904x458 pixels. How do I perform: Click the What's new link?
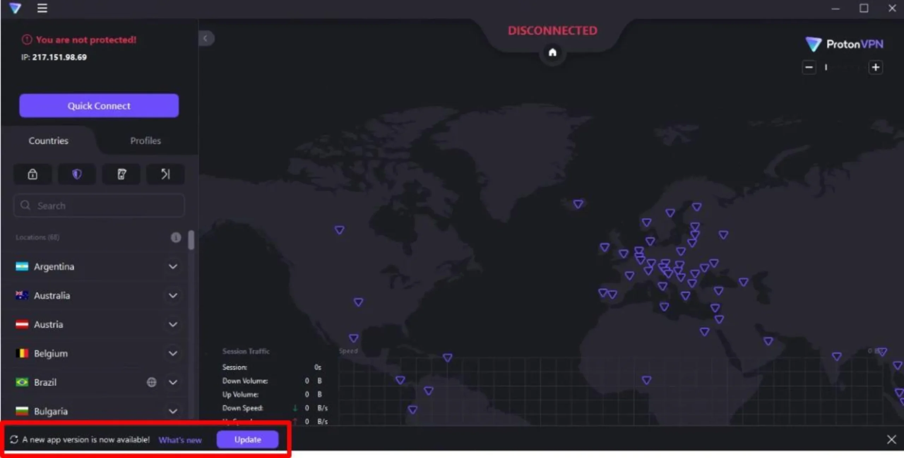[x=180, y=440]
